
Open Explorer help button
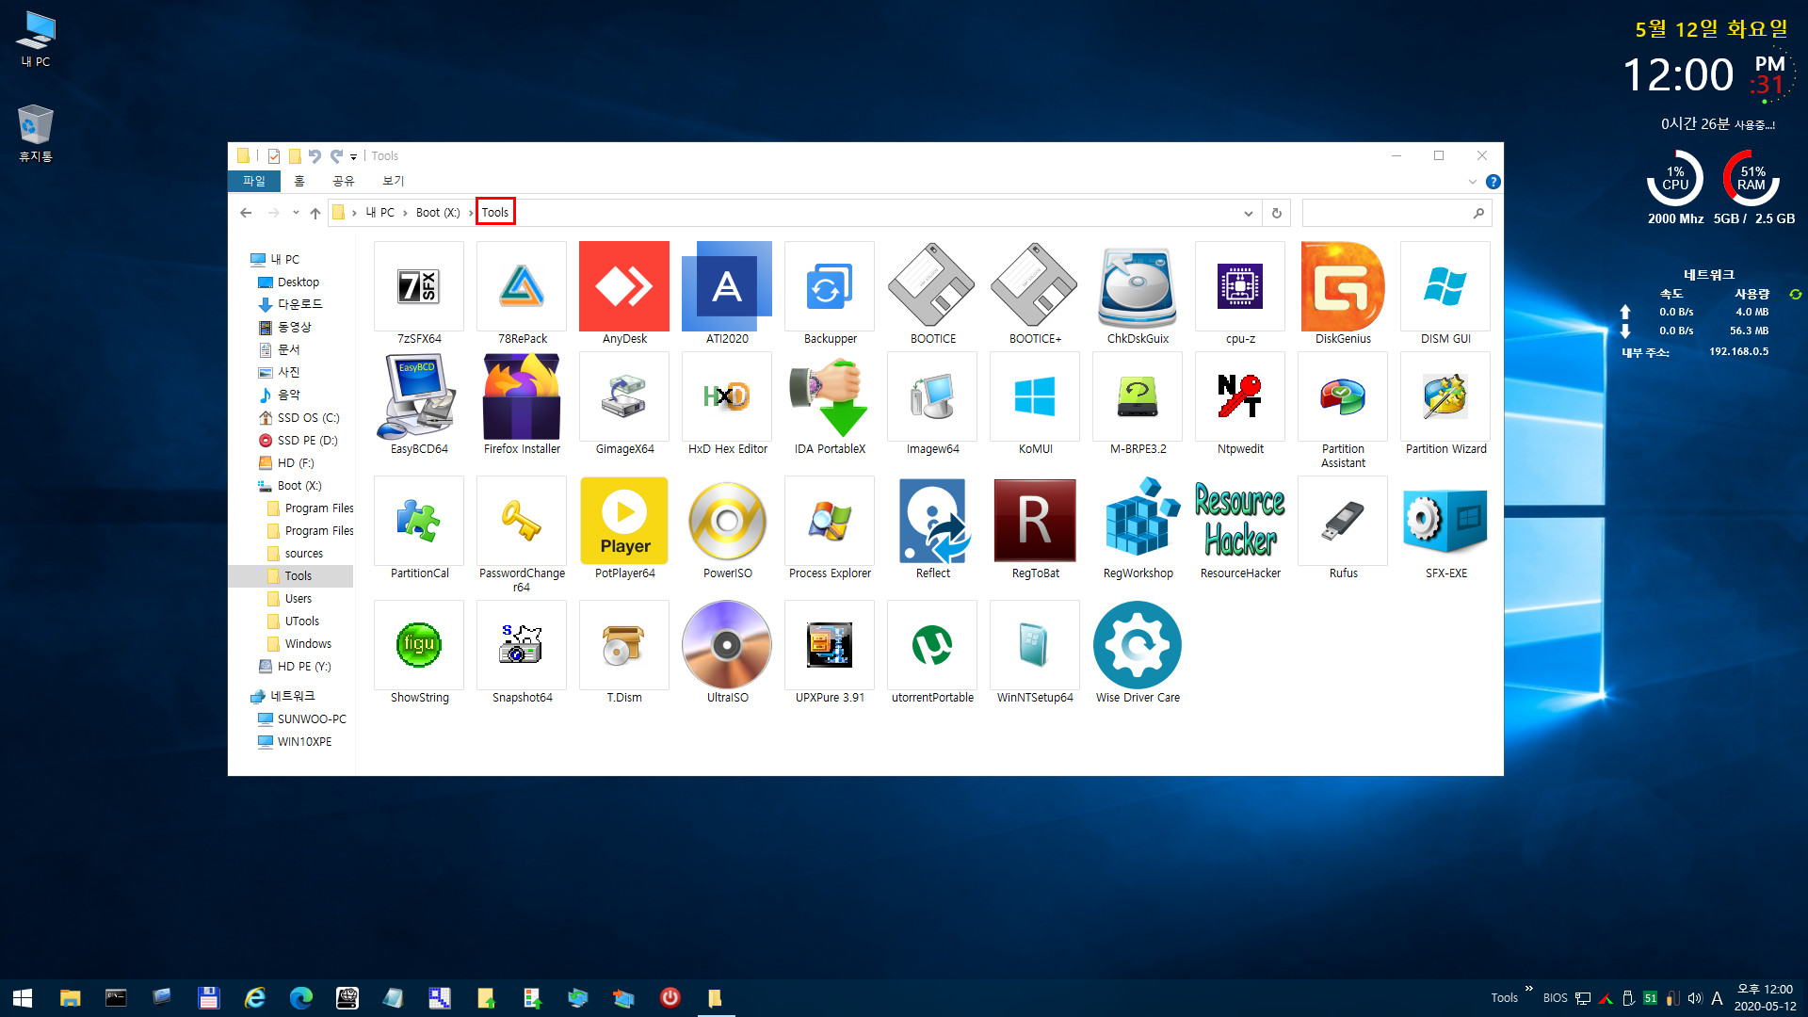point(1493,182)
